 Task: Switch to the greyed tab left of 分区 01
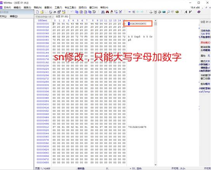(x=44, y=17)
